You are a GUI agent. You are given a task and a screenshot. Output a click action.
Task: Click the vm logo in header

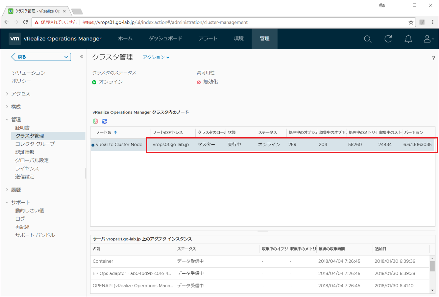[x=15, y=38]
